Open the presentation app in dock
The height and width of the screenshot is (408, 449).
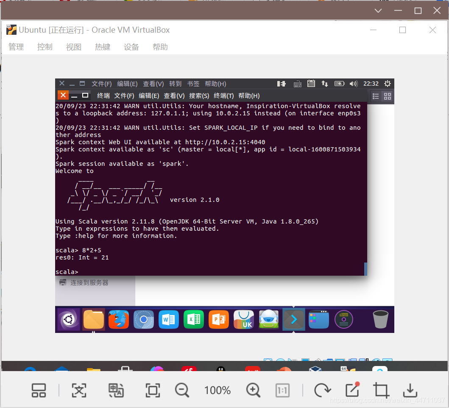pyautogui.click(x=219, y=319)
